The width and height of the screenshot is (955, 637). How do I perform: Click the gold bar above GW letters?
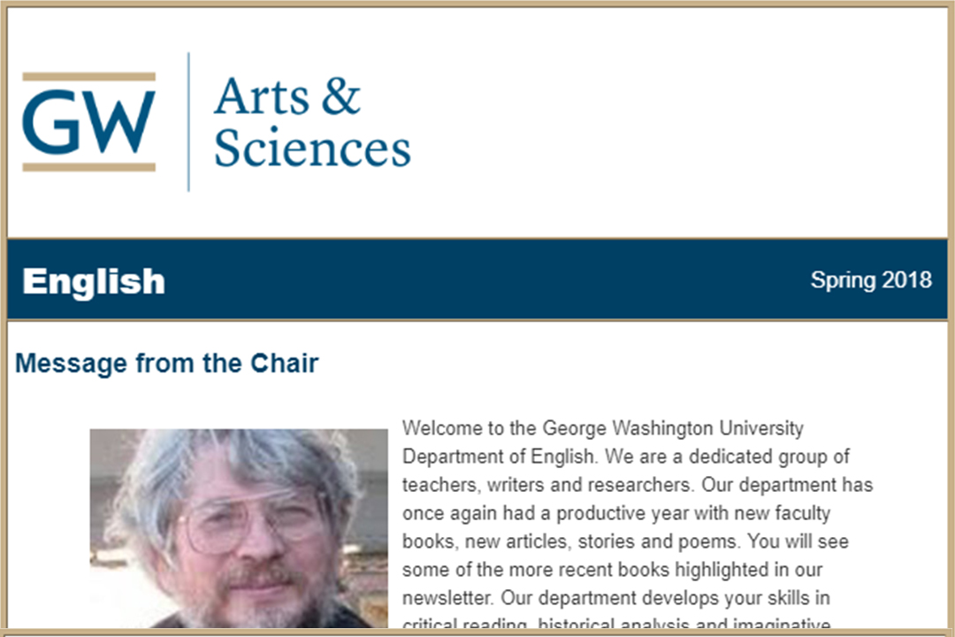89,77
